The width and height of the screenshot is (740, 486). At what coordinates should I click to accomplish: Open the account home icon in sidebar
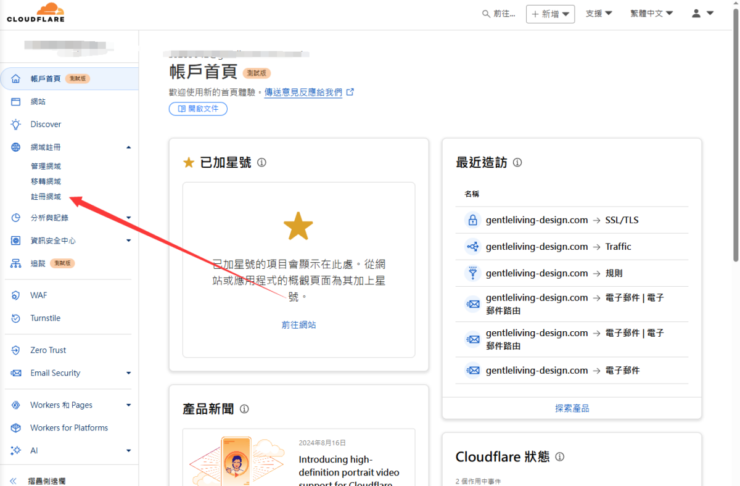(16, 79)
